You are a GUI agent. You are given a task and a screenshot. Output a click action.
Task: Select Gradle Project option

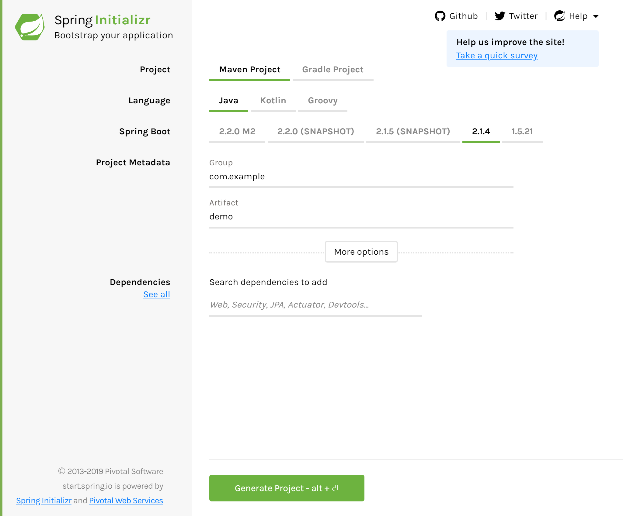click(x=333, y=70)
